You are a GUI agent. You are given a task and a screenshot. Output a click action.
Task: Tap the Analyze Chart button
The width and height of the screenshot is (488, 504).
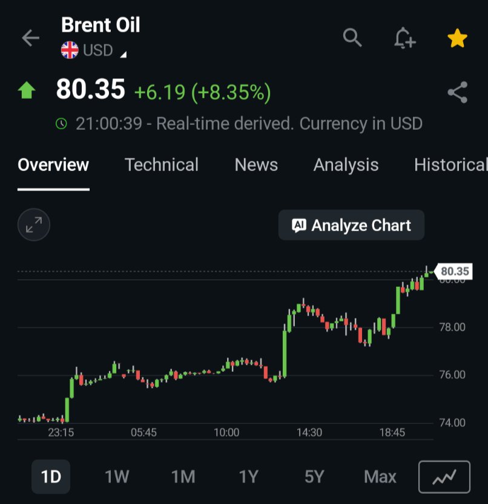(x=351, y=225)
